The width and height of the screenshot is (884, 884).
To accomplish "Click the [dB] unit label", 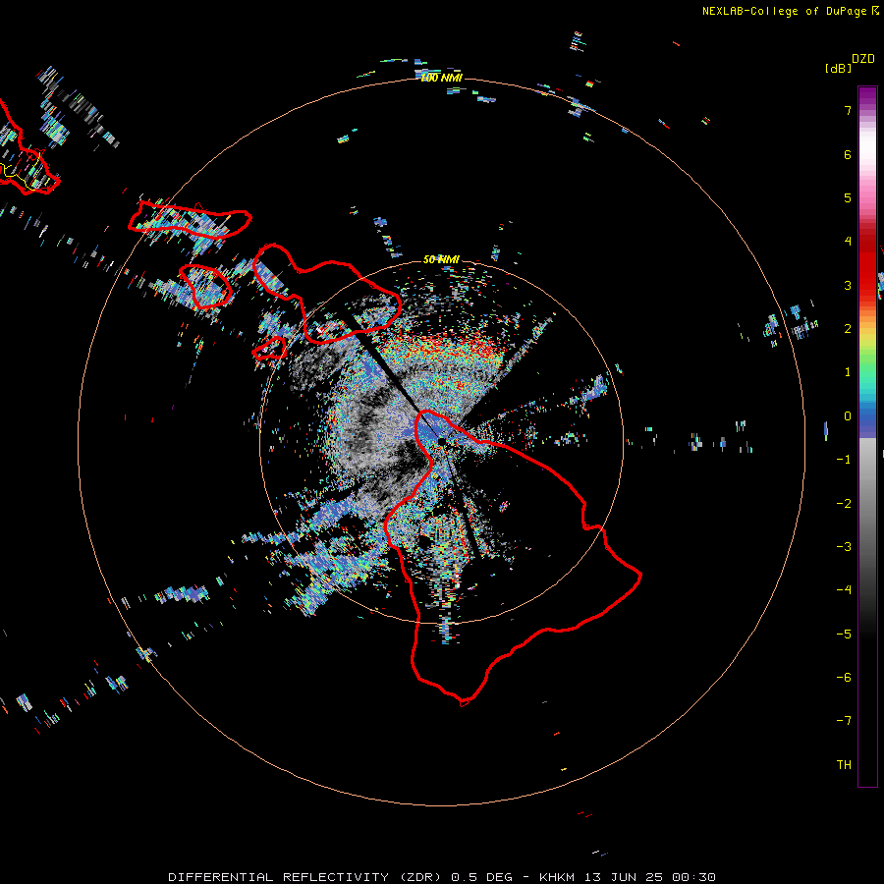I will click(x=839, y=68).
